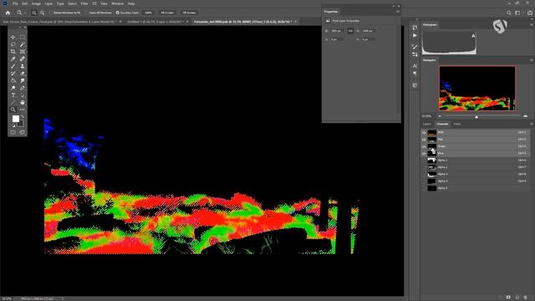The width and height of the screenshot is (535, 301).
Task: Click the Navigator zoom slider handle
Action: [476, 117]
